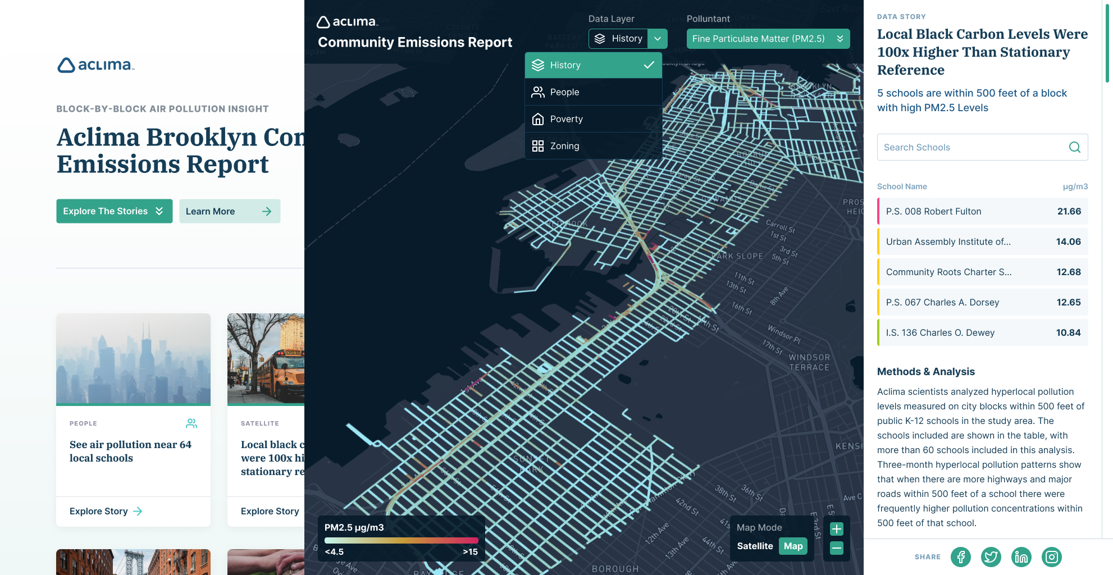The width and height of the screenshot is (1113, 575).
Task: Share on Facebook
Action: 961,557
